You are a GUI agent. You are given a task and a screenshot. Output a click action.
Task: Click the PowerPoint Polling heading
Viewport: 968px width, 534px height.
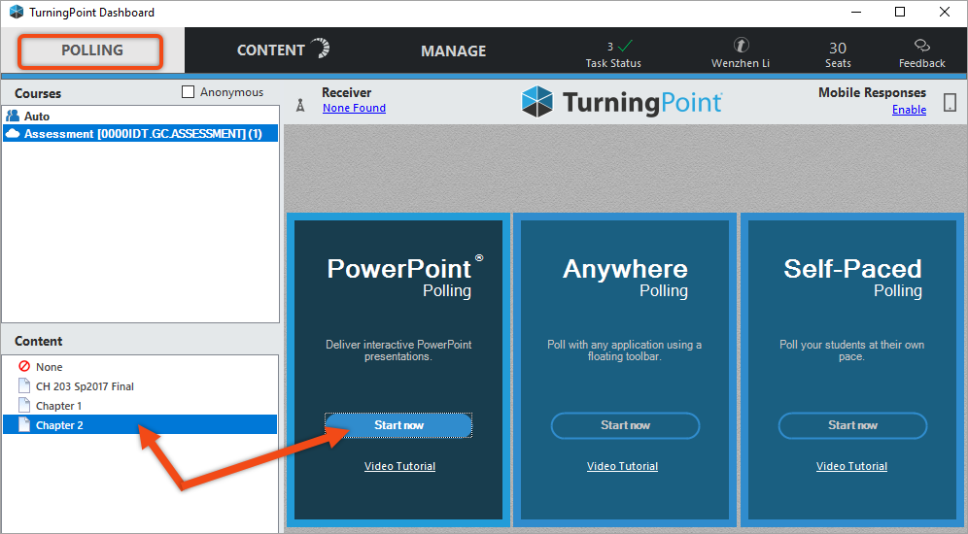[405, 277]
